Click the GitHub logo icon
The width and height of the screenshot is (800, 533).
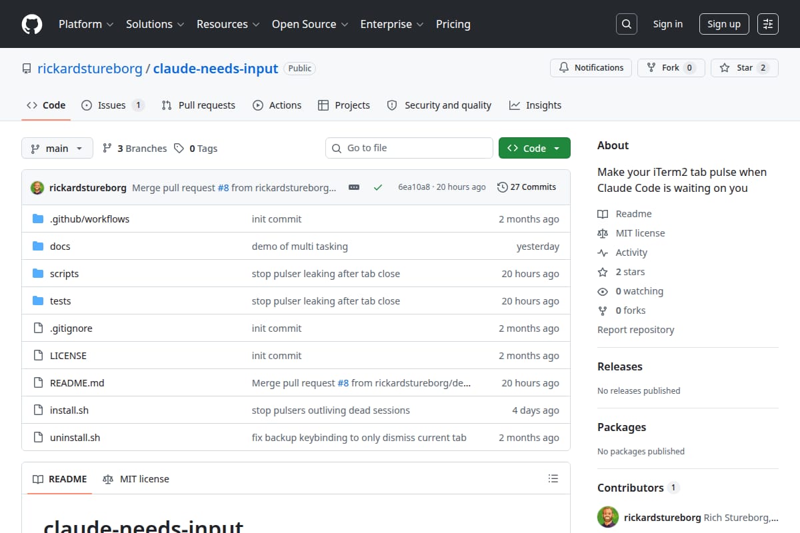click(x=32, y=24)
